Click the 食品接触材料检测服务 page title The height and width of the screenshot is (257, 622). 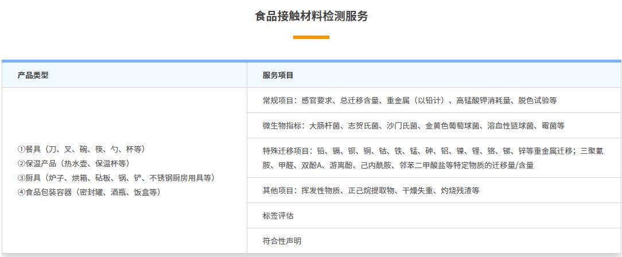tap(311, 16)
